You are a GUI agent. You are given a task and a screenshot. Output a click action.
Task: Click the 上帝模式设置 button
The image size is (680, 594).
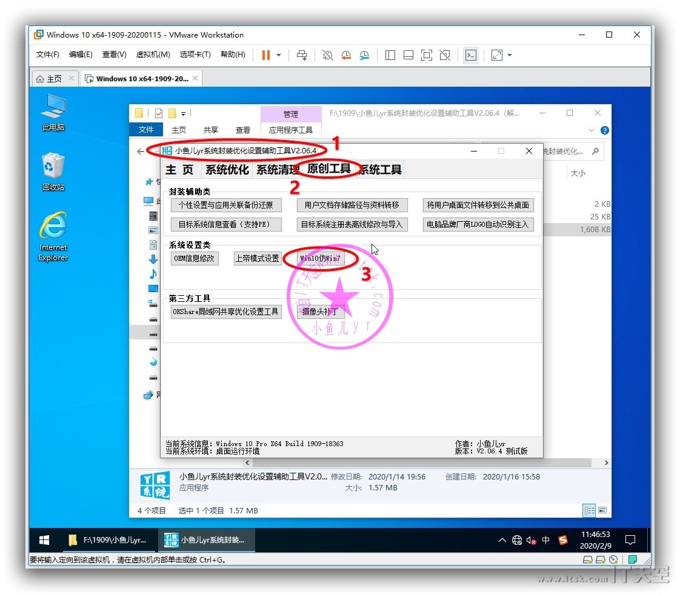pos(257,258)
